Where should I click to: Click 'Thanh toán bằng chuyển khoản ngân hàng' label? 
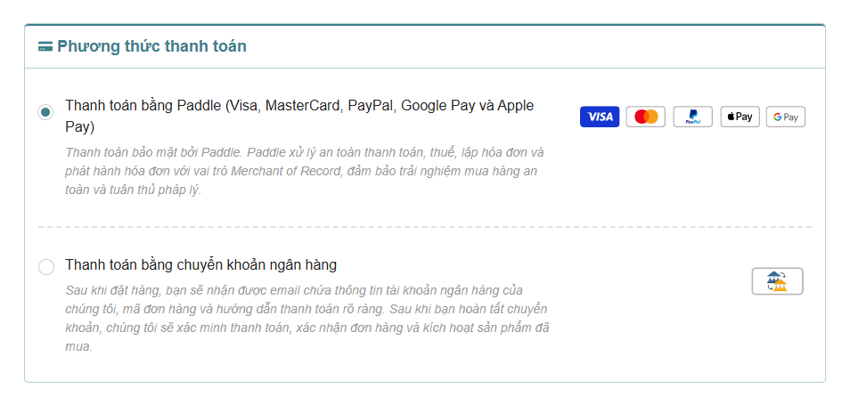click(201, 264)
